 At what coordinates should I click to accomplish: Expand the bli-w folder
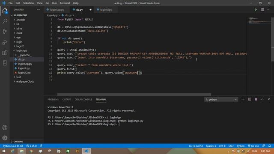(x=19, y=29)
